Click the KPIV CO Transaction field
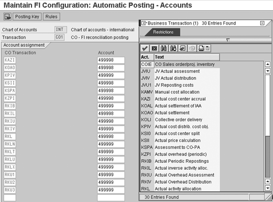This screenshot has height=202, width=273. [x=10, y=76]
